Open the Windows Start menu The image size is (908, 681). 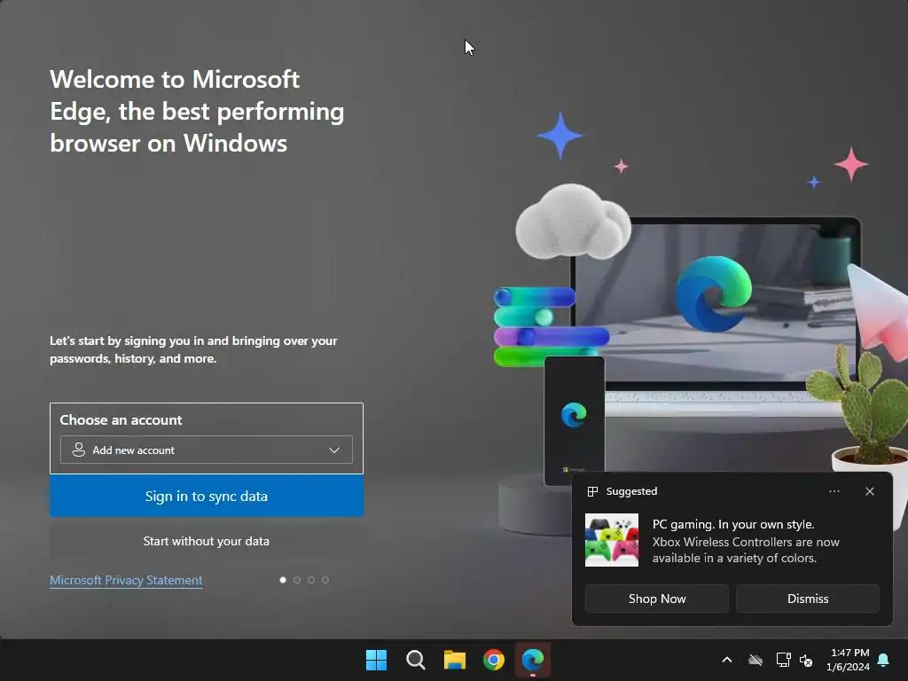click(376, 660)
